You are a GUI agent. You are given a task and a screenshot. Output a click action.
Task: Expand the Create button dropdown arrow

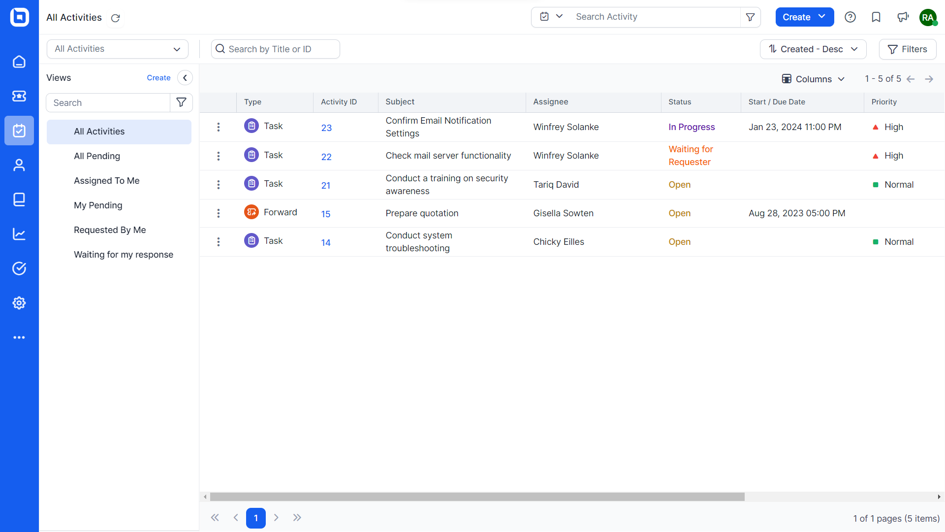[822, 17]
